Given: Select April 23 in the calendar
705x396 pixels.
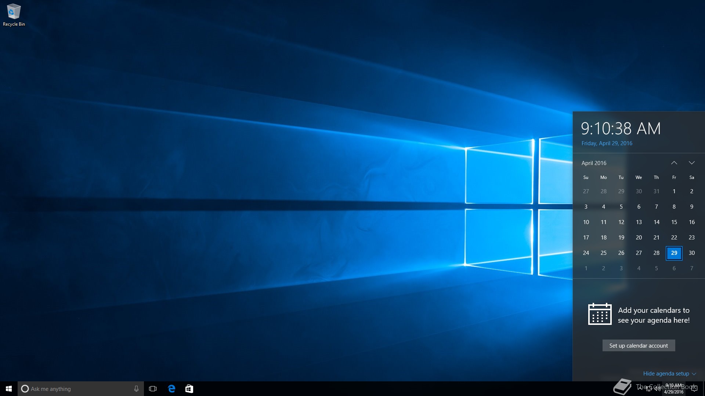Looking at the screenshot, I should point(692,238).
